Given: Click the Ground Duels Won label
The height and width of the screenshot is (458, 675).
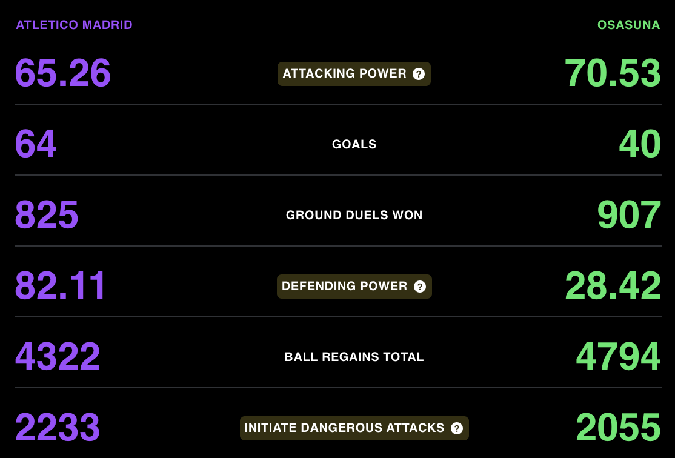Looking at the screenshot, I should [x=354, y=215].
